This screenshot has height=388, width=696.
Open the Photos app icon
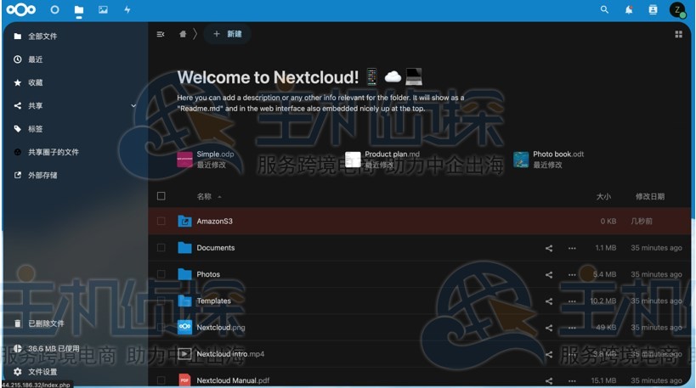coord(103,9)
